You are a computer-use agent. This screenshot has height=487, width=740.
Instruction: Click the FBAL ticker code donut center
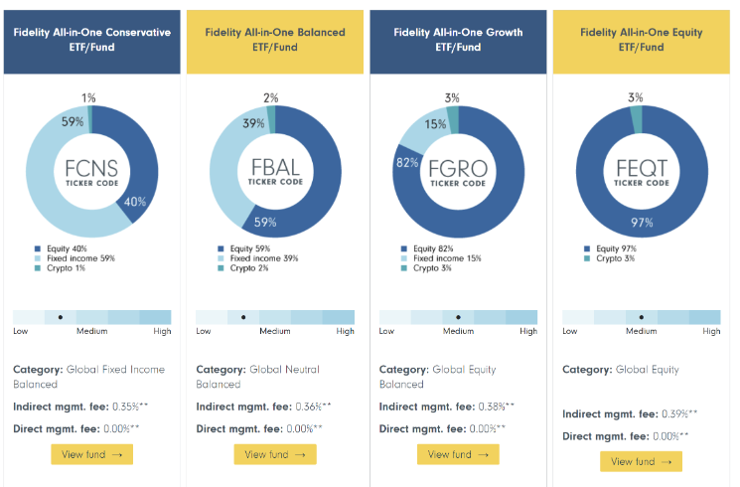pyautogui.click(x=275, y=172)
